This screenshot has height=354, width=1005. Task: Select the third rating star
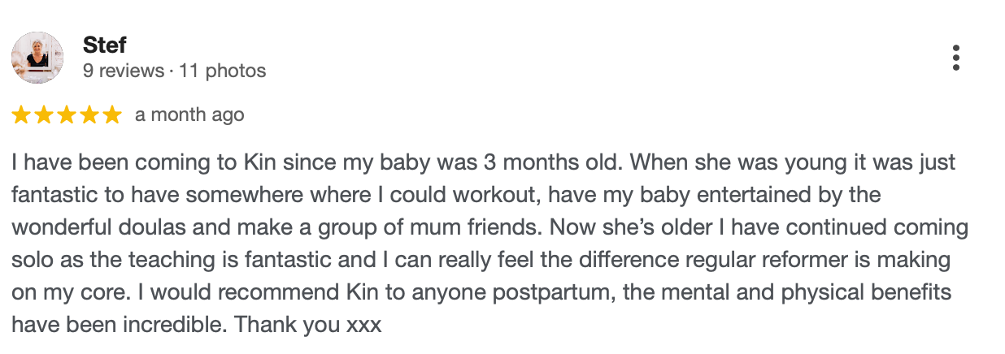(67, 115)
